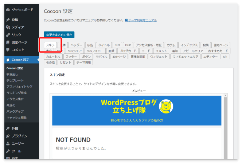Switch to the 404ページ tab
Viewport: 242px width, 164px height.
[x=119, y=56]
